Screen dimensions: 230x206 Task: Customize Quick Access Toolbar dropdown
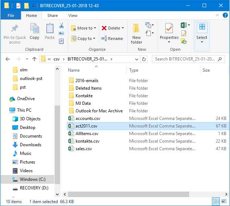tap(33, 6)
